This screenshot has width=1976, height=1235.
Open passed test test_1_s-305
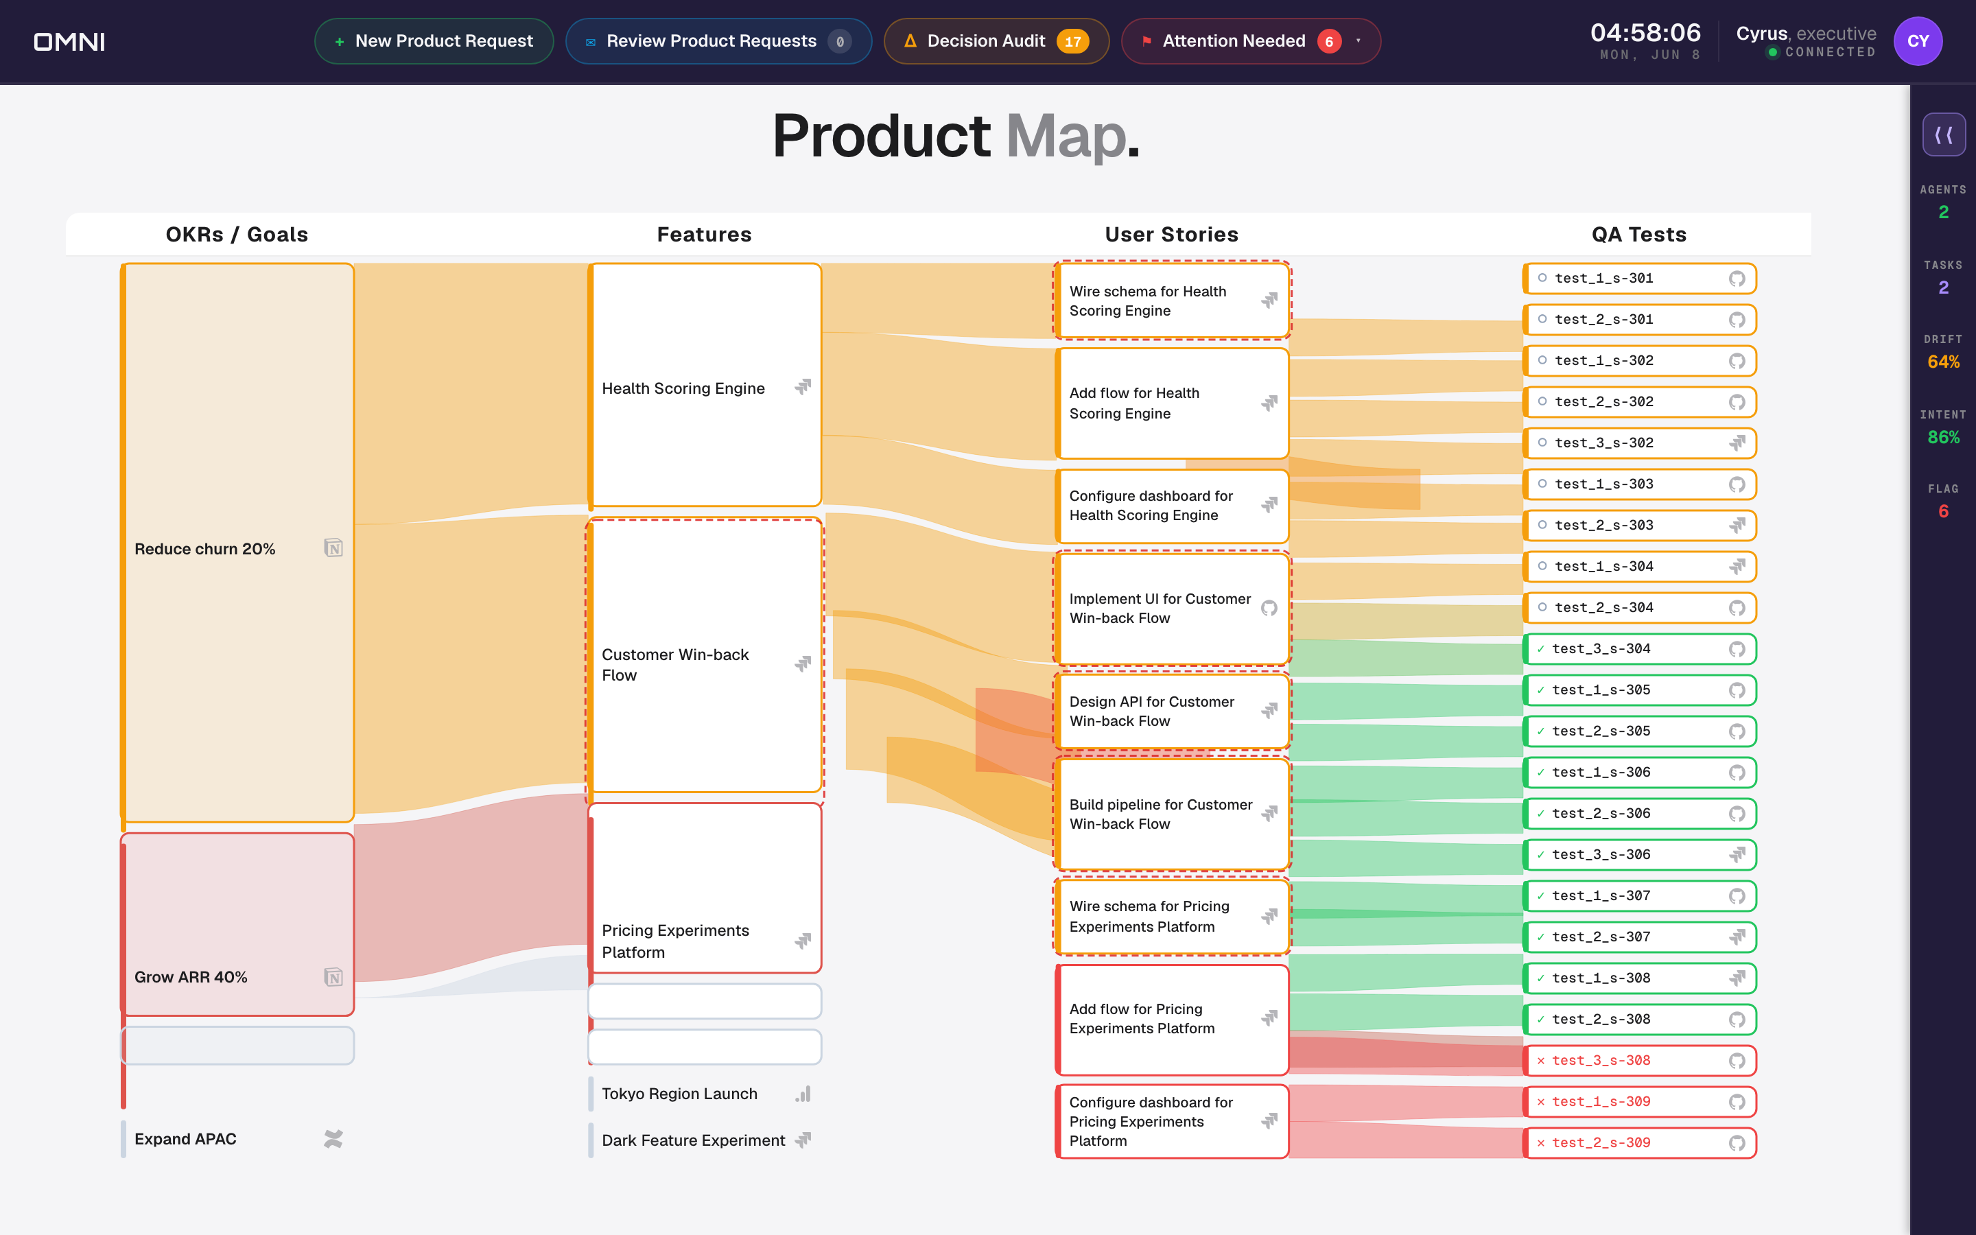[1640, 690]
